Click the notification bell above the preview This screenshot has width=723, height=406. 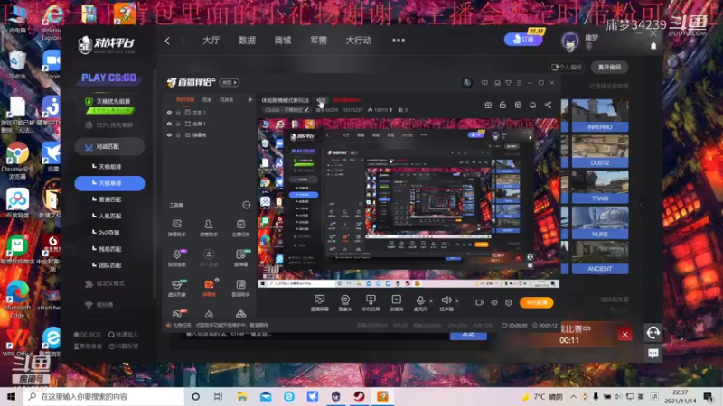(x=532, y=105)
